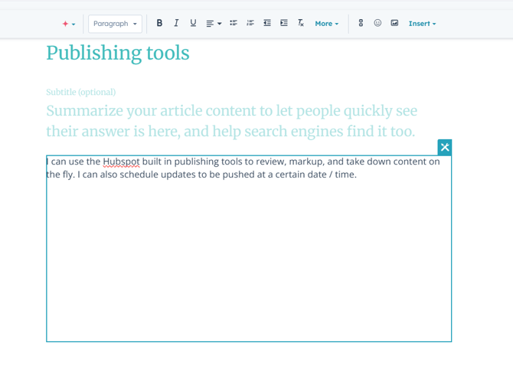Close the article body editor box

[x=444, y=147]
